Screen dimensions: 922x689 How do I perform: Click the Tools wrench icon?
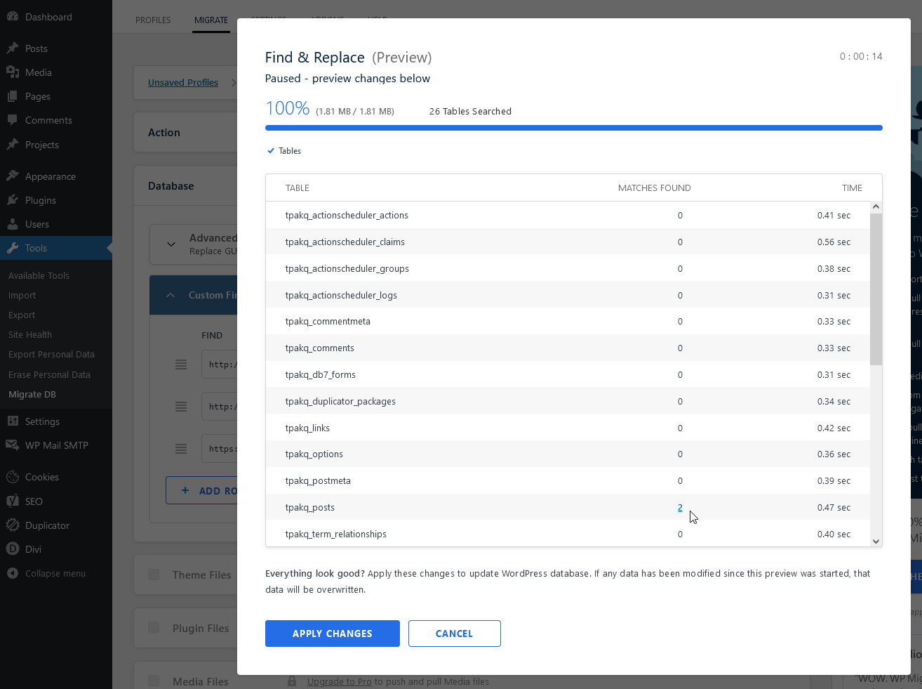click(13, 248)
